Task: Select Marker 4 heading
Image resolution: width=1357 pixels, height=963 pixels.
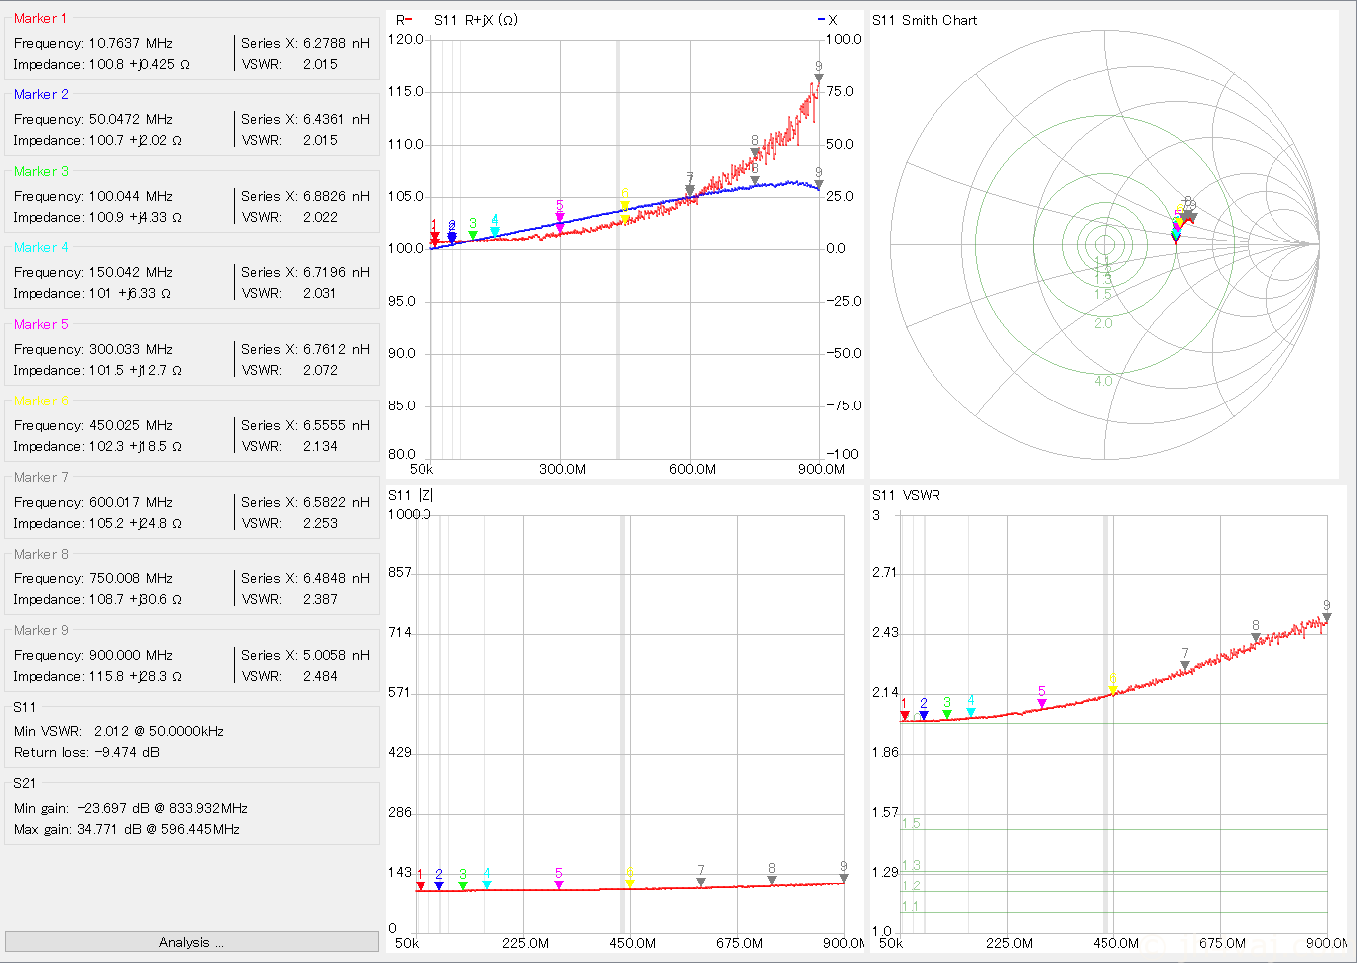Action: 41,247
